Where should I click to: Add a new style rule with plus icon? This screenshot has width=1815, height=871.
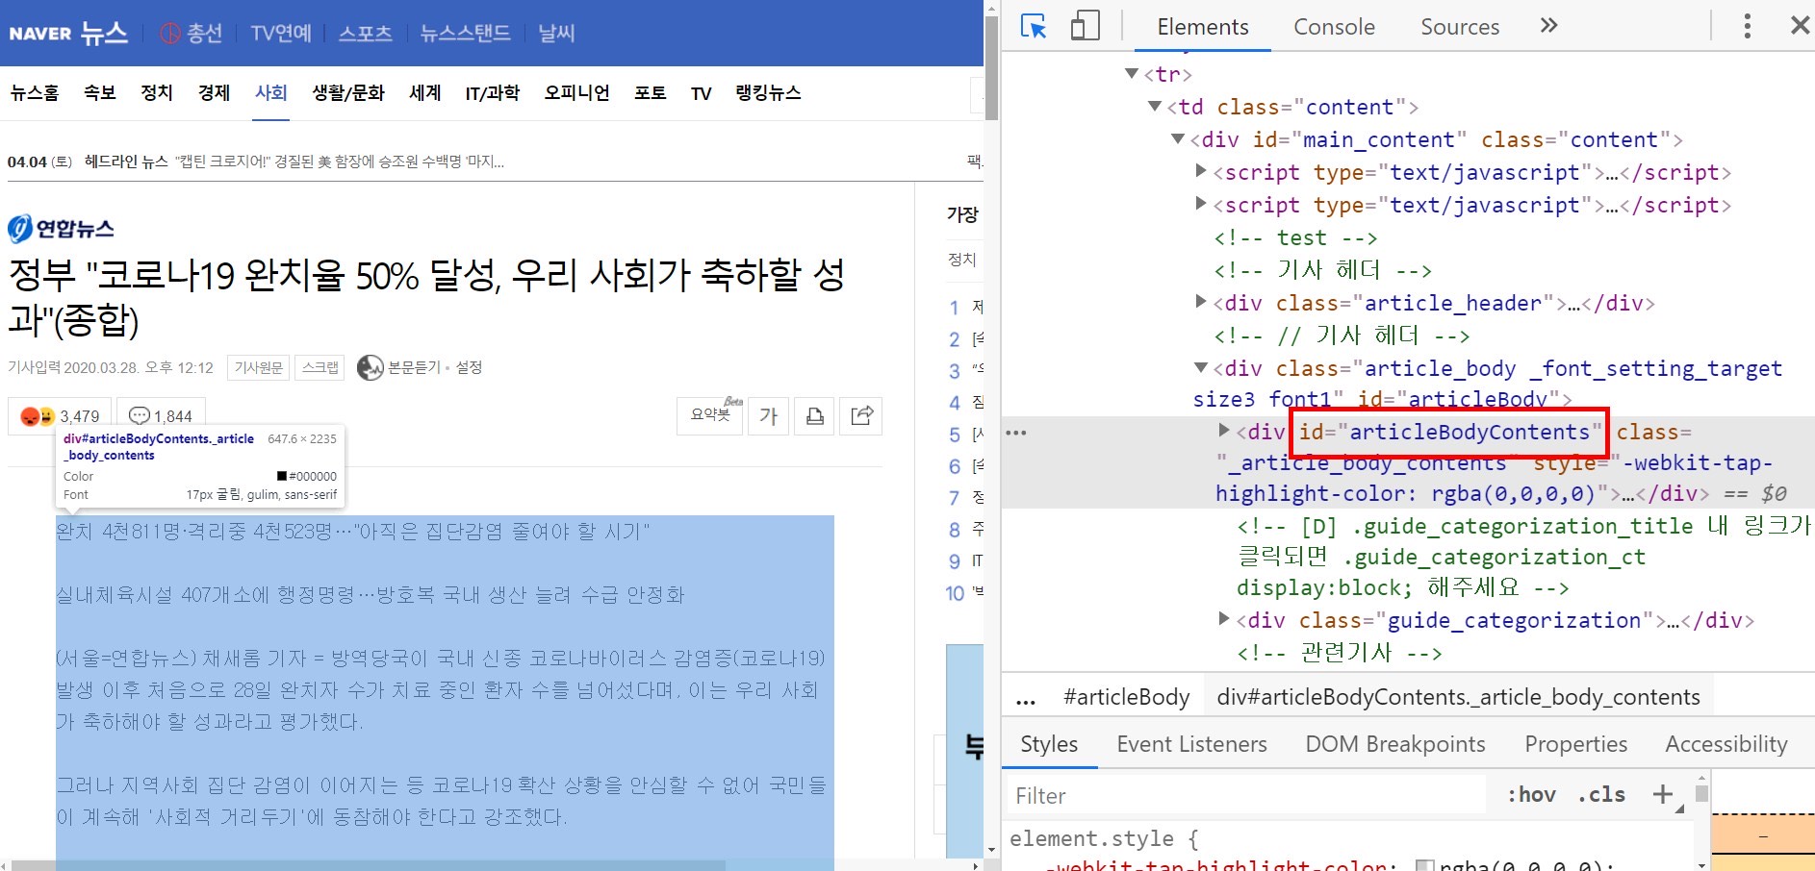click(x=1662, y=794)
